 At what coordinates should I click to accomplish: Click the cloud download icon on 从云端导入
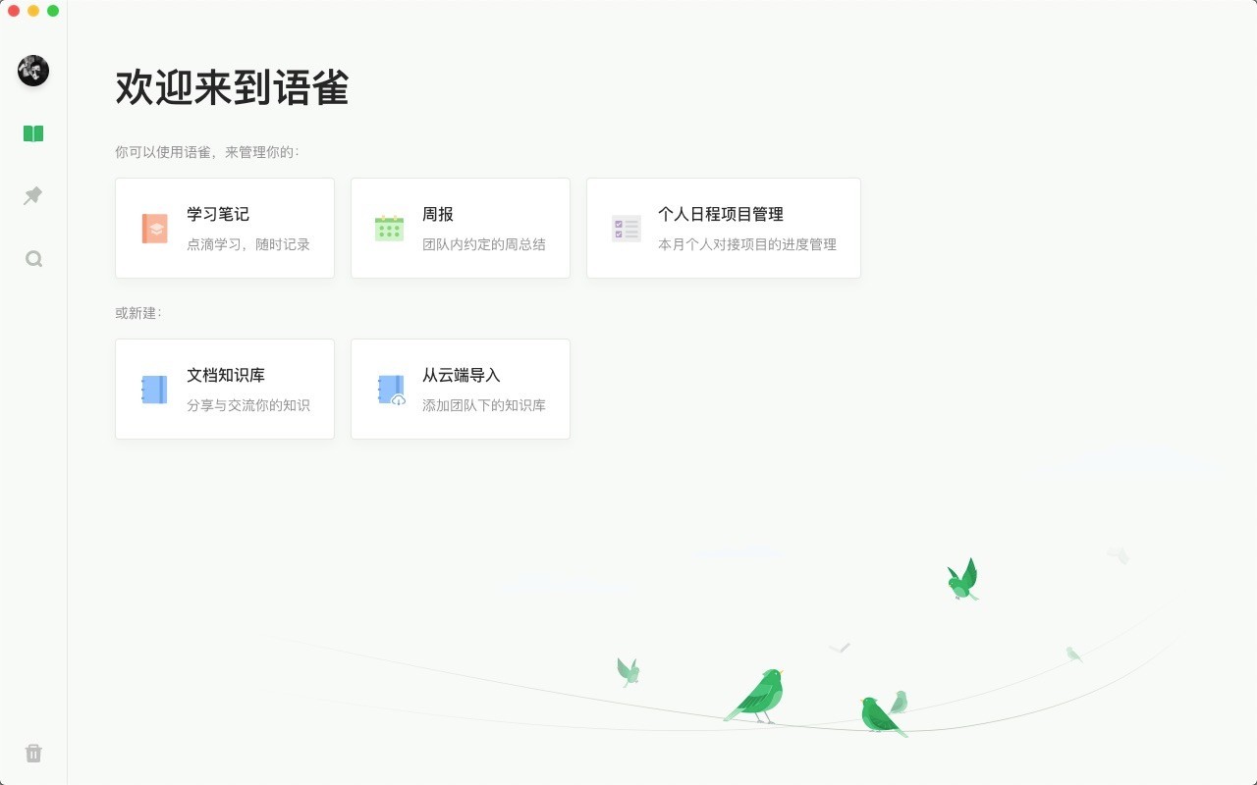click(390, 389)
